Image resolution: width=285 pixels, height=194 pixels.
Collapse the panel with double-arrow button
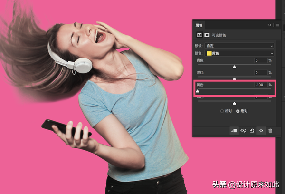[x=270, y=25]
